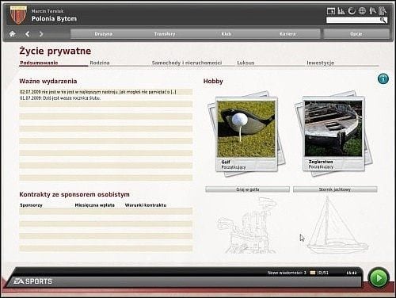Go forward with the right arrow
The width and height of the screenshot is (396, 298).
point(41,34)
